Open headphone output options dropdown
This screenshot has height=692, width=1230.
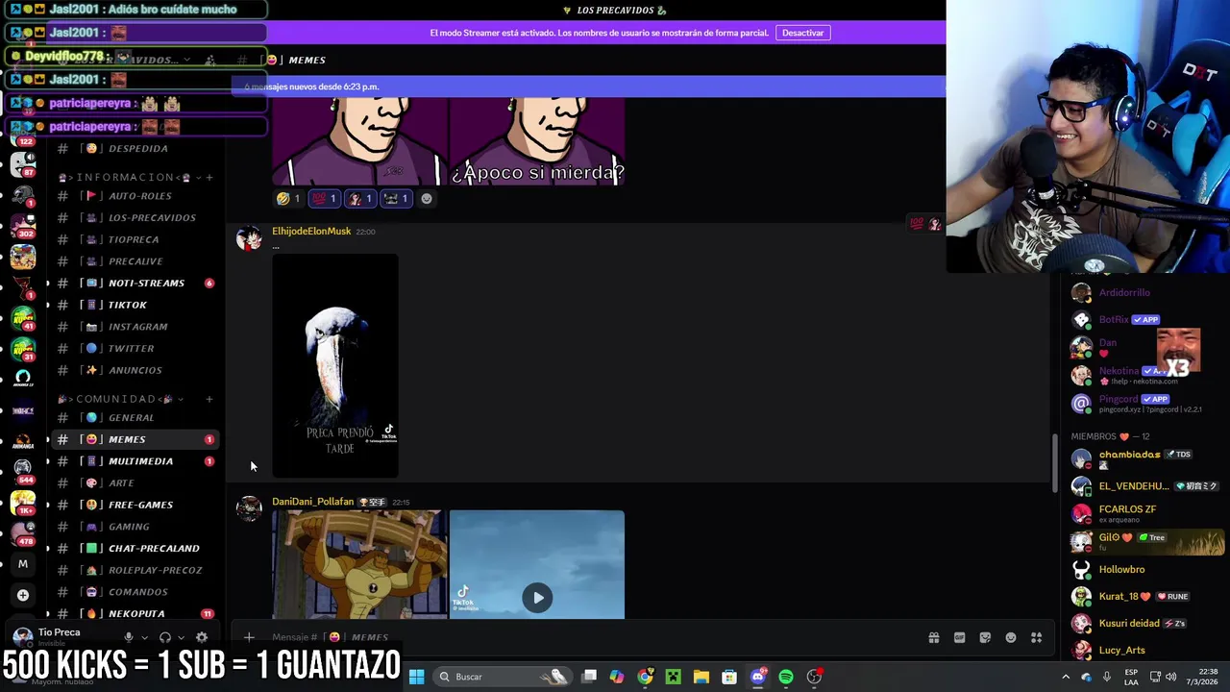182,637
